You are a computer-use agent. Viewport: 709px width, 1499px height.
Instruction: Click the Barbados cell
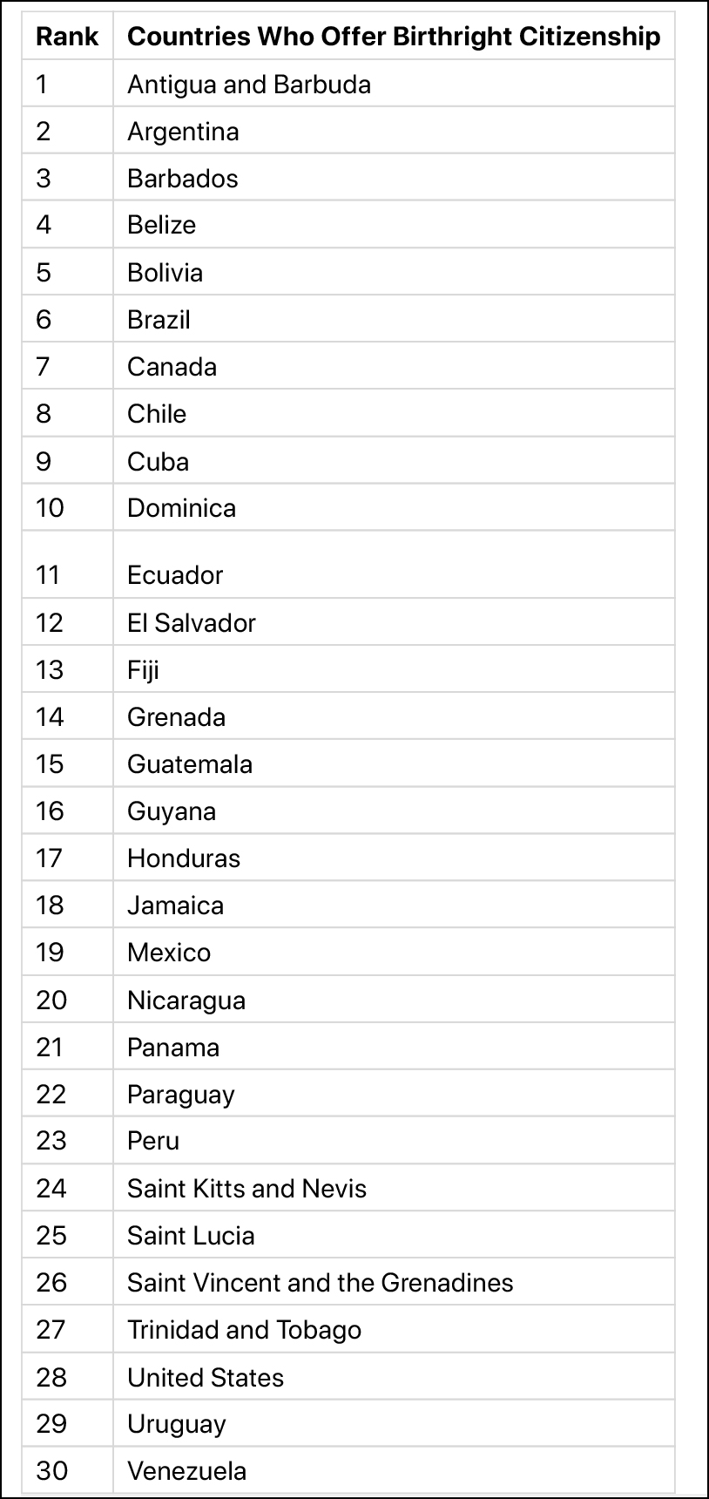tap(394, 178)
